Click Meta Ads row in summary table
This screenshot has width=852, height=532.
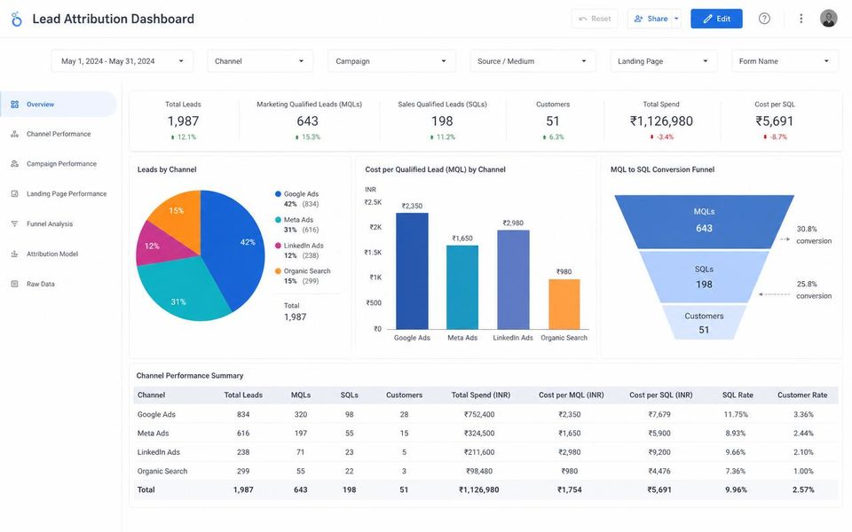[485, 434]
